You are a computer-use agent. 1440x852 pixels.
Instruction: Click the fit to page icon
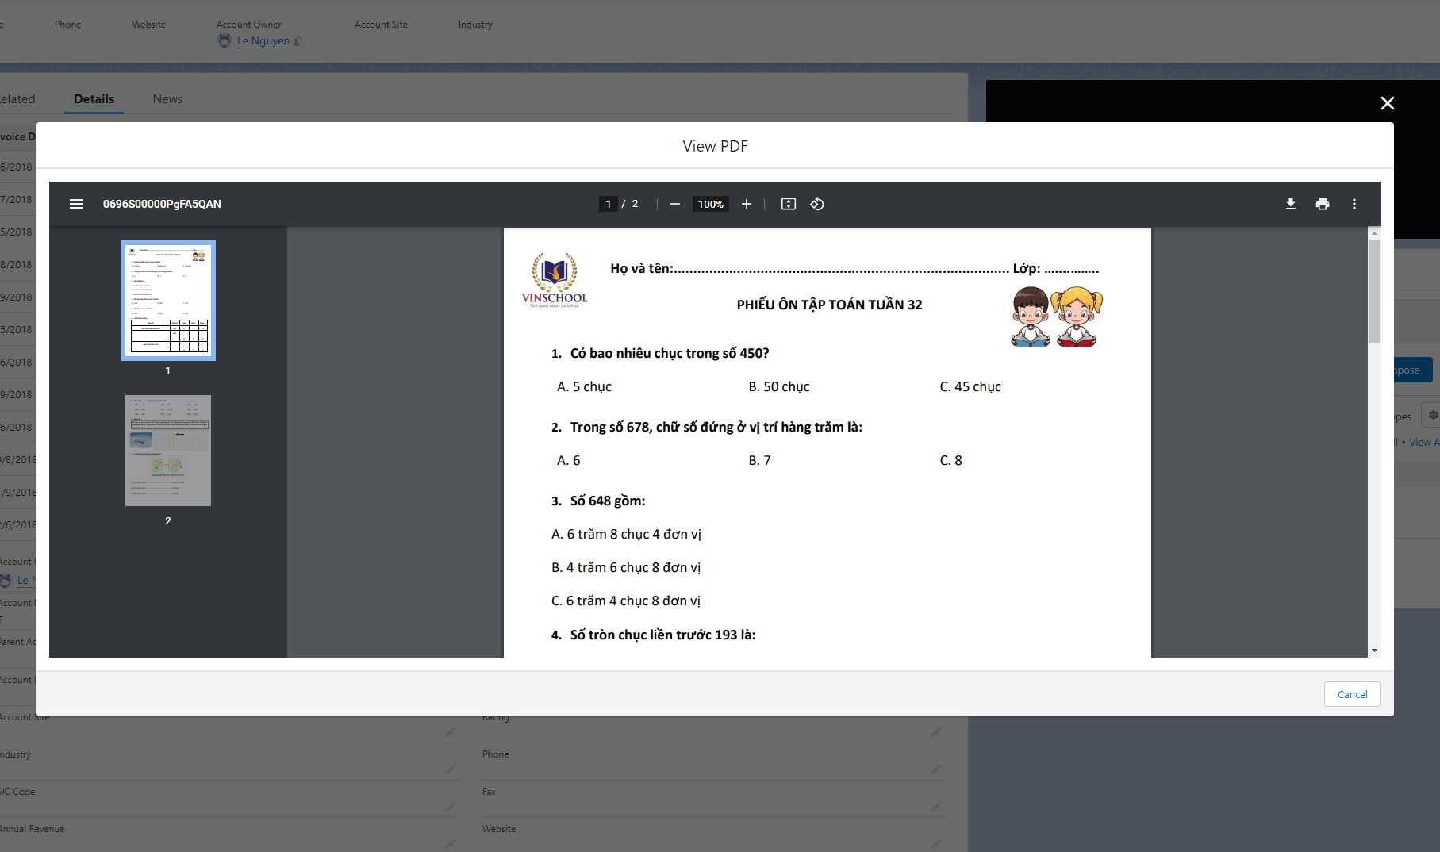pyautogui.click(x=788, y=204)
